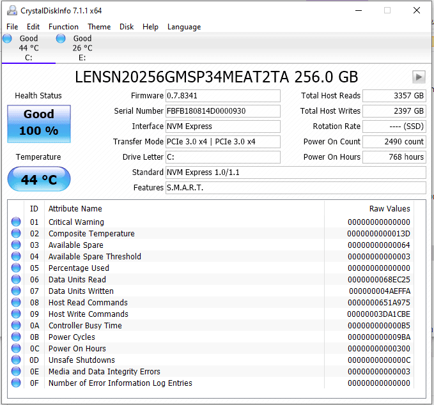This screenshot has height=405, width=434.
Task: Click the Attribute Name column header
Action: (75, 209)
